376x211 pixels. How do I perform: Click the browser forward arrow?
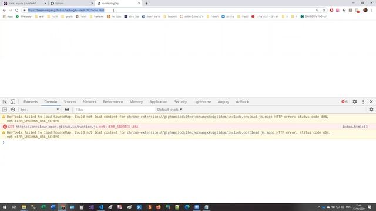(x=11, y=11)
